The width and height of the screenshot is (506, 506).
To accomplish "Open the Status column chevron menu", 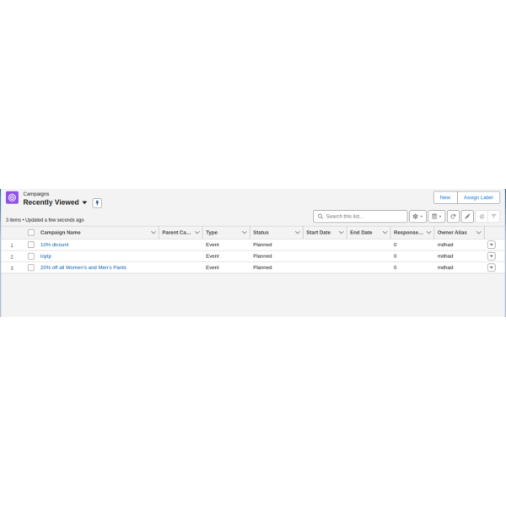I will pyautogui.click(x=298, y=233).
